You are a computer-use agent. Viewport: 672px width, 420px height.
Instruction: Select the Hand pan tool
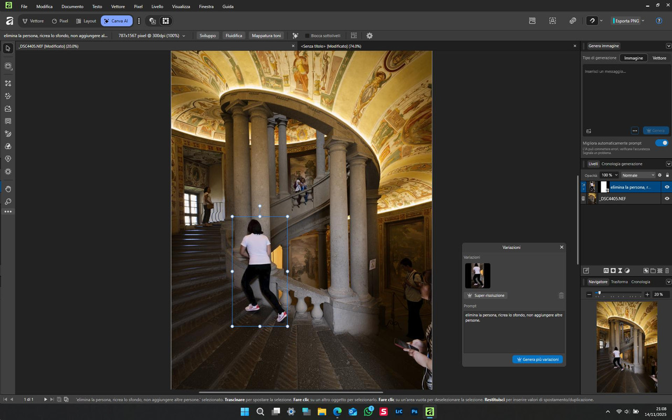click(x=8, y=189)
